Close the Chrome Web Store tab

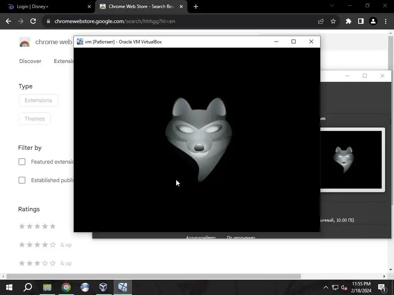181,7
